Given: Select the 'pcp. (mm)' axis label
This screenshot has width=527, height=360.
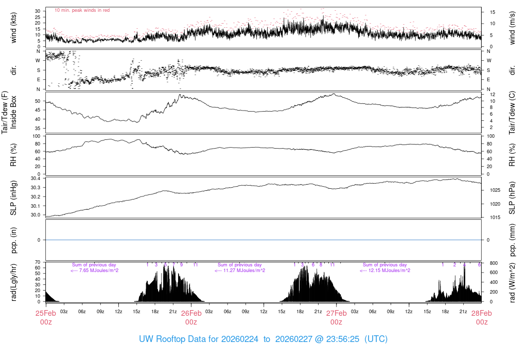Looking at the screenshot, I should [x=512, y=240].
